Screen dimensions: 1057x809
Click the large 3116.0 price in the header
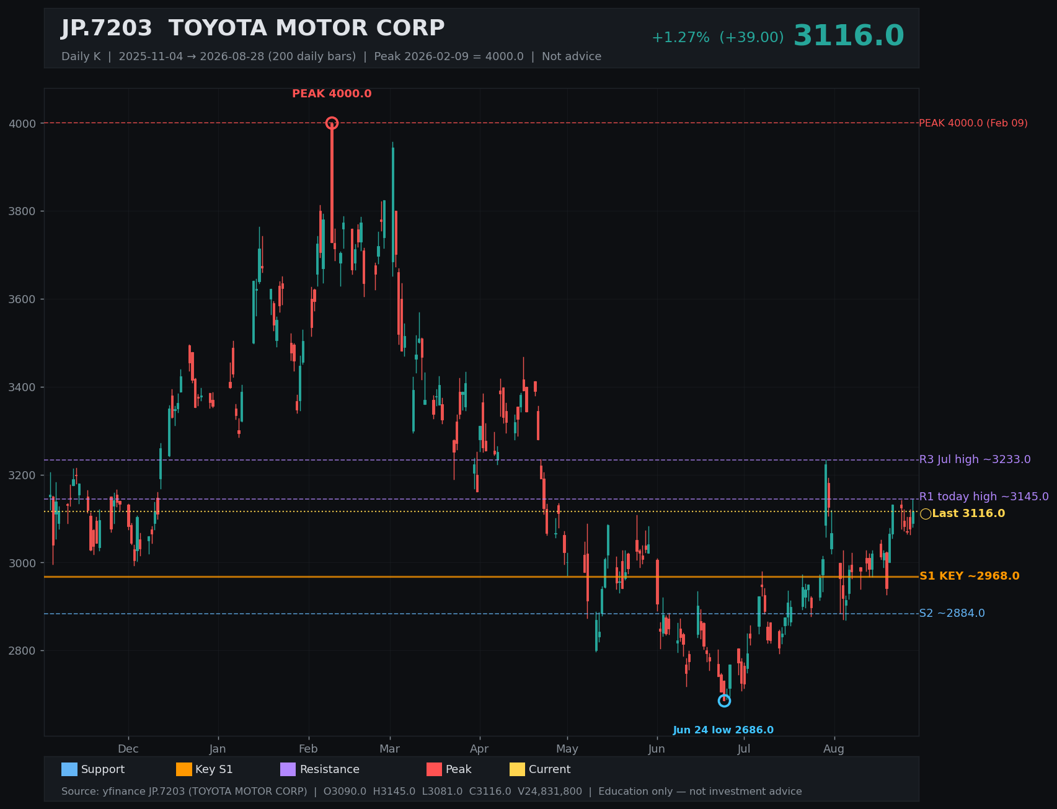(x=849, y=36)
